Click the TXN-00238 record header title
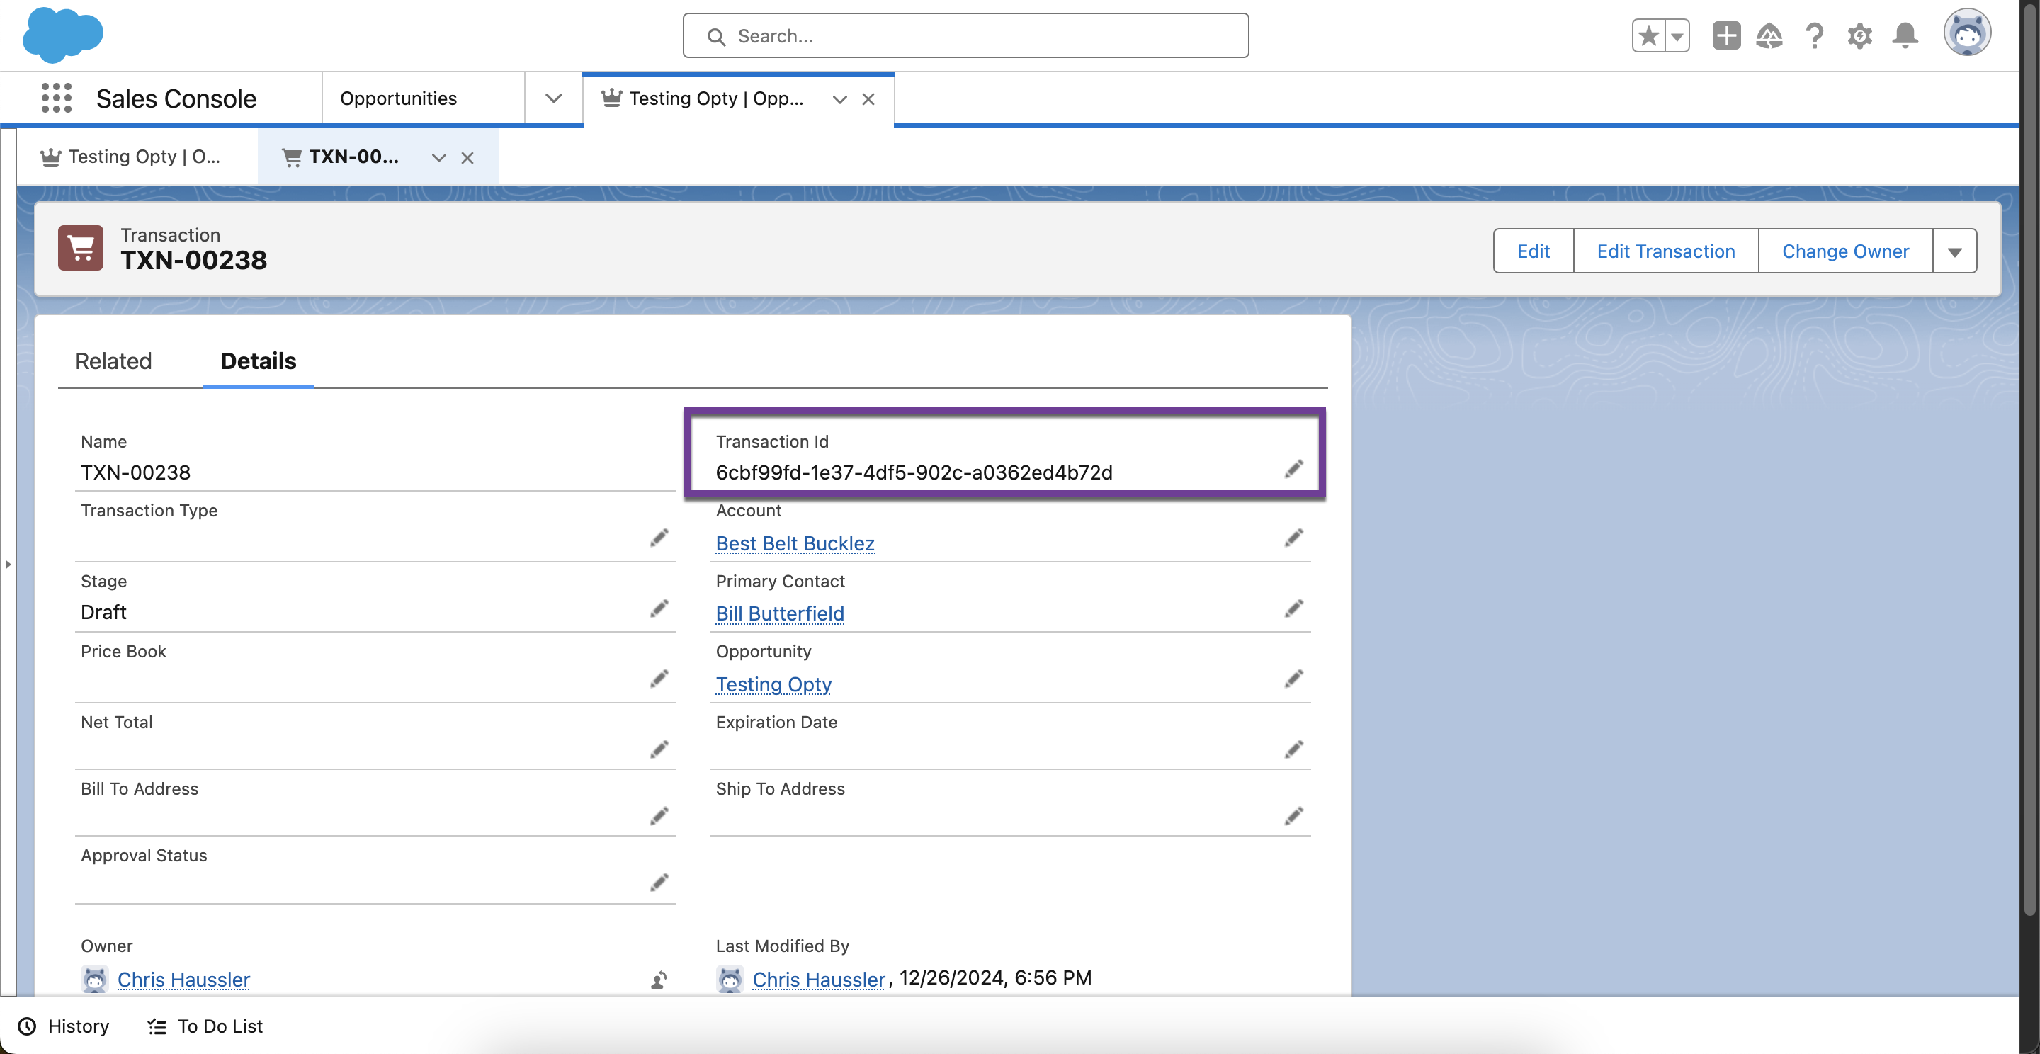The height and width of the screenshot is (1054, 2040). [x=194, y=261]
